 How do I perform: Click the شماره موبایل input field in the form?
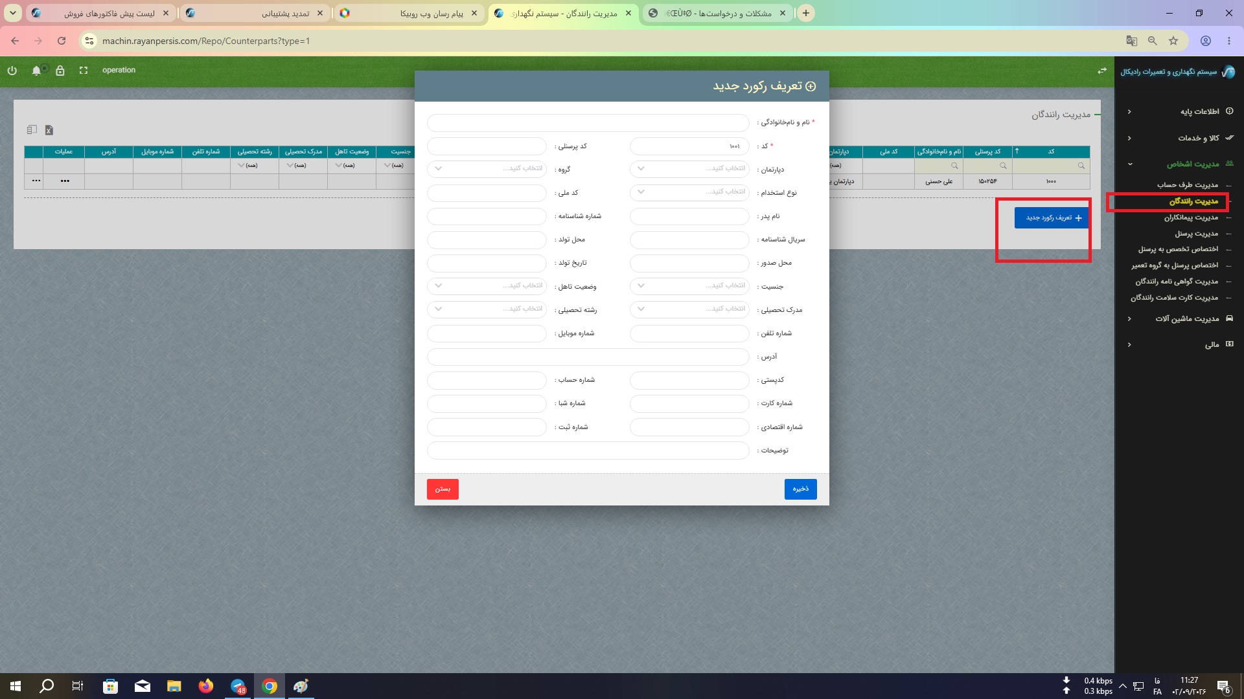coord(487,333)
